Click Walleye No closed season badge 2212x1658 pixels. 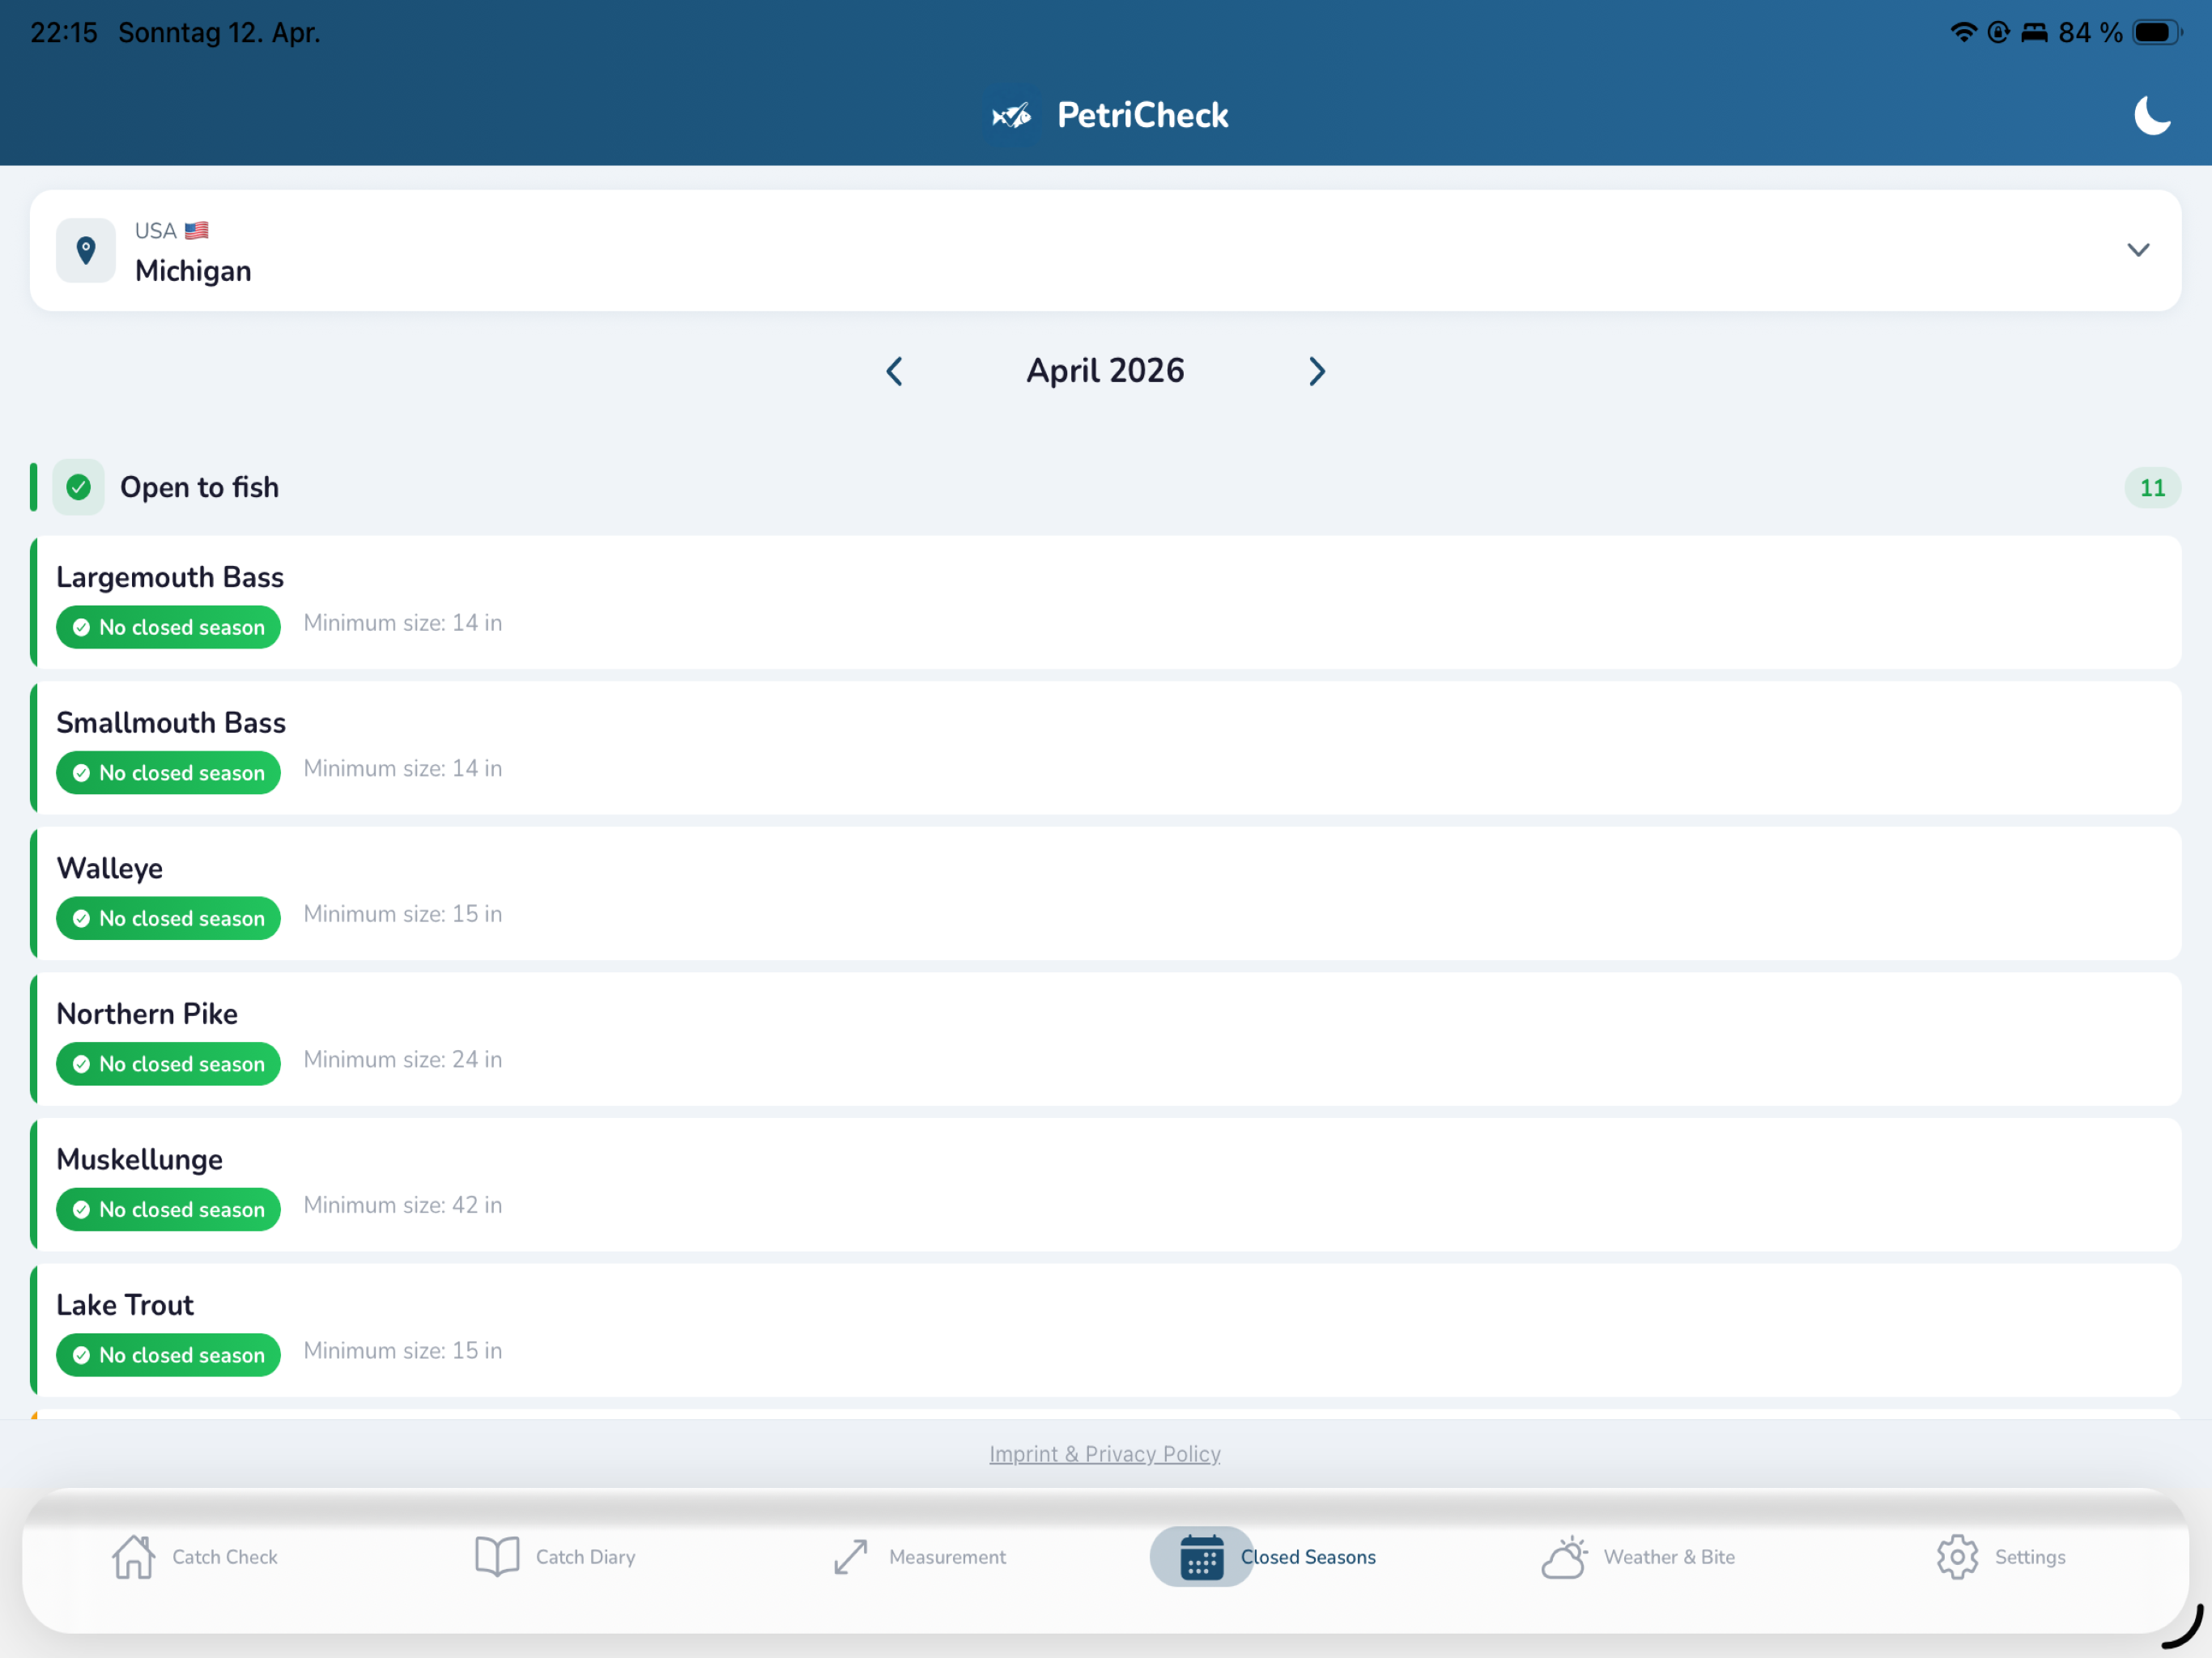point(168,918)
